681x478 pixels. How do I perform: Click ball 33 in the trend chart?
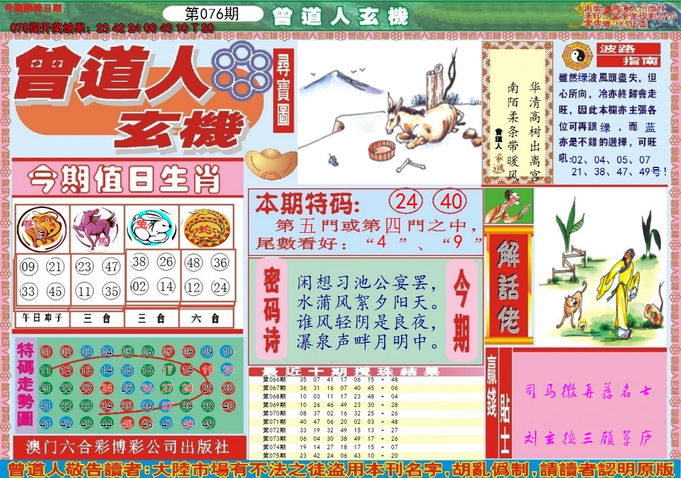(x=86, y=406)
